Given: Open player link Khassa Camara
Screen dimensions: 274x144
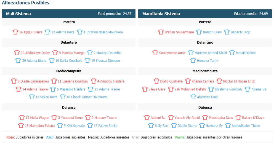Looking at the screenshot, I should pyautogui.click(x=203, y=81).
